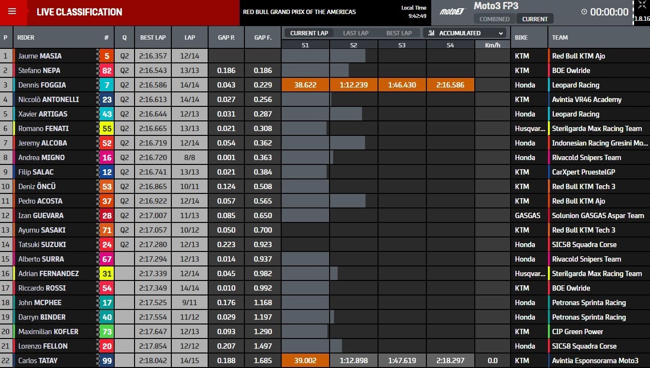Click Tatay's S3 time 1:47.619
Image resolution: width=650 pixels, height=368 pixels.
(402, 360)
